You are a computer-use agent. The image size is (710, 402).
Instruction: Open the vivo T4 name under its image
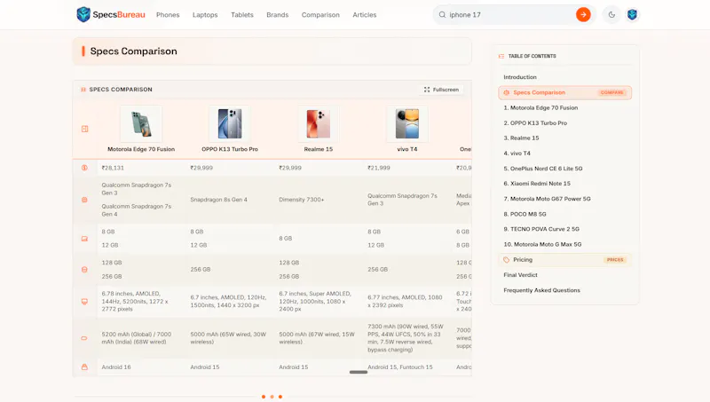pyautogui.click(x=407, y=149)
